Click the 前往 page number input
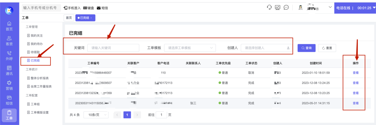 click(x=161, y=115)
